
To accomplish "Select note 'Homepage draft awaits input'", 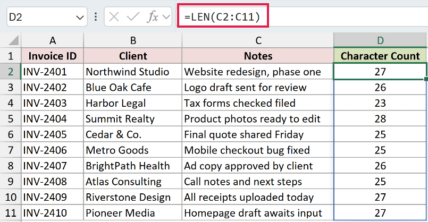I will click(258, 213).
